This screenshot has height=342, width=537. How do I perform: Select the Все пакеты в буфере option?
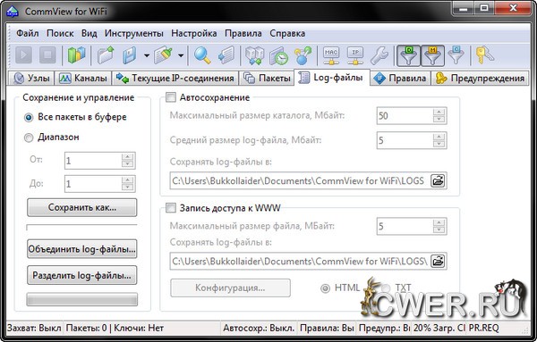pos(29,118)
